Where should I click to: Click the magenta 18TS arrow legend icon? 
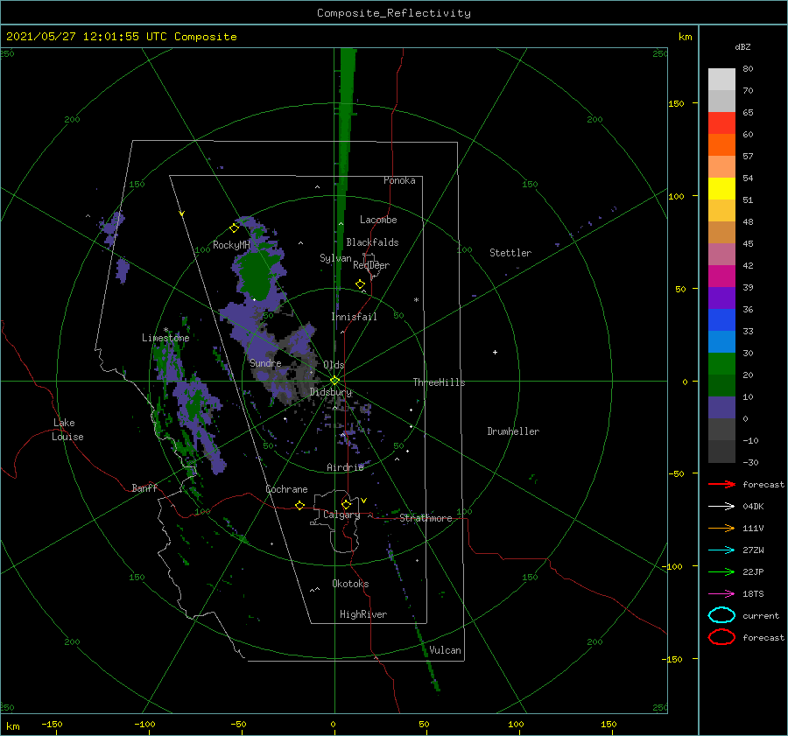pos(721,594)
